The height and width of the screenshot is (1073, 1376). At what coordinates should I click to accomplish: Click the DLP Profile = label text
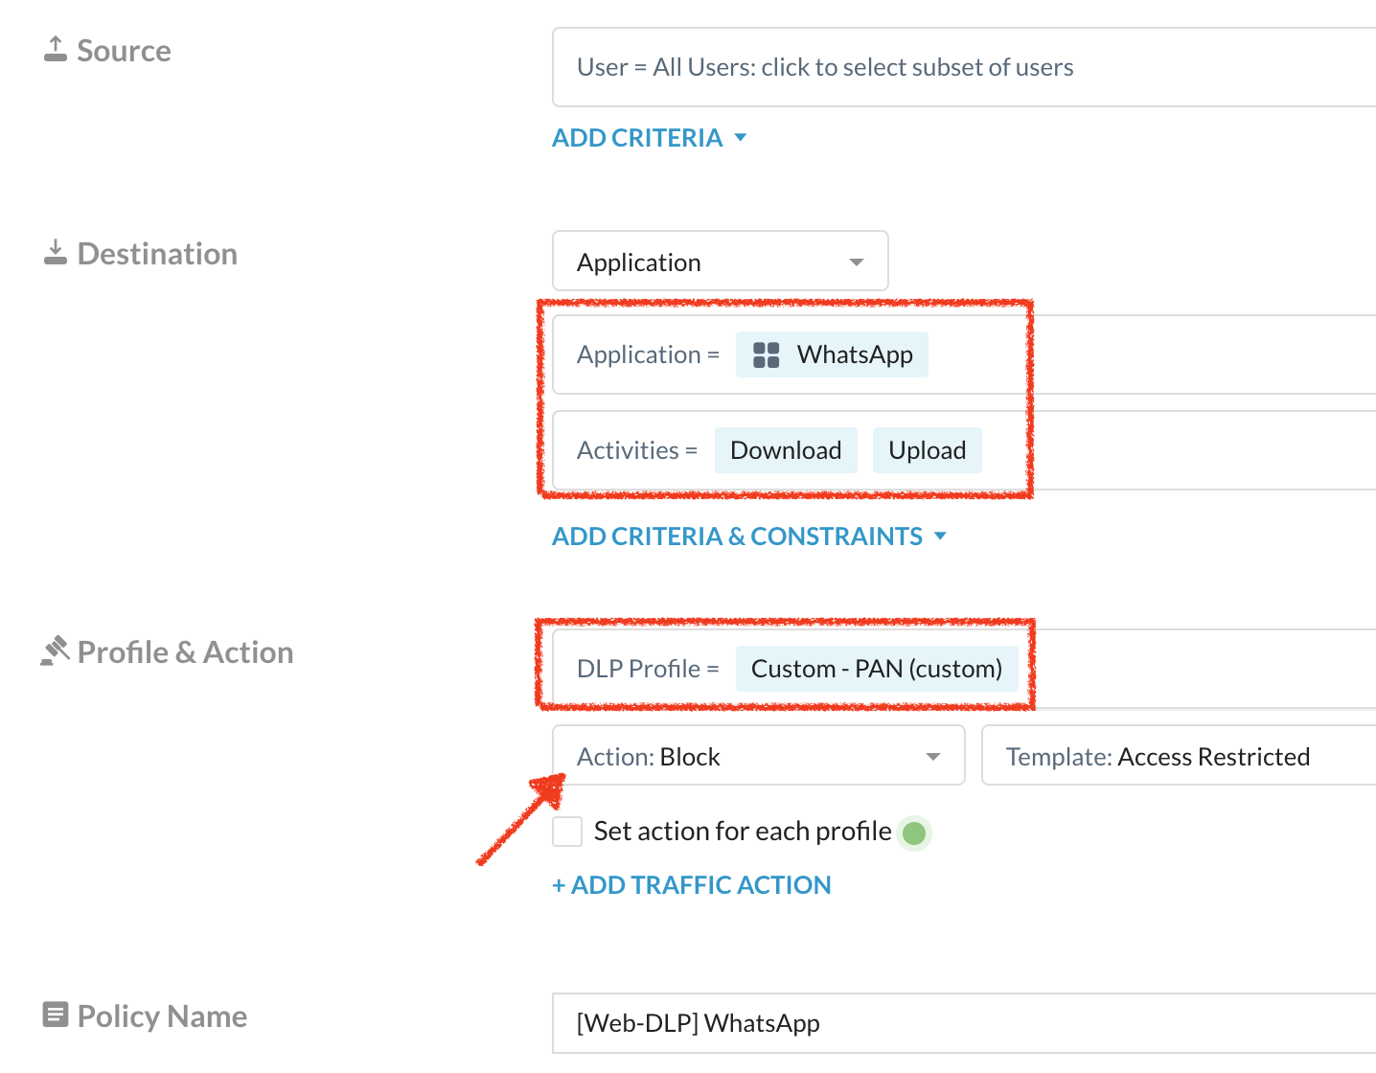click(648, 669)
